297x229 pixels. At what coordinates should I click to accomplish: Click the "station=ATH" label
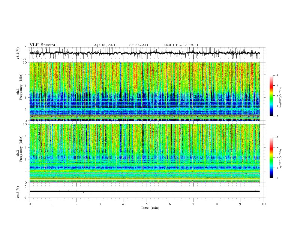pos(139,45)
